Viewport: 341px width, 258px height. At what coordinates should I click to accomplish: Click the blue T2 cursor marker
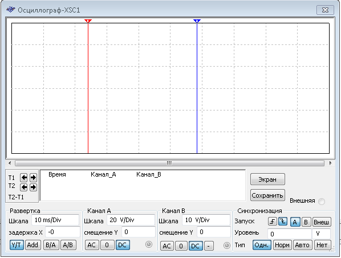pyautogui.click(x=197, y=21)
